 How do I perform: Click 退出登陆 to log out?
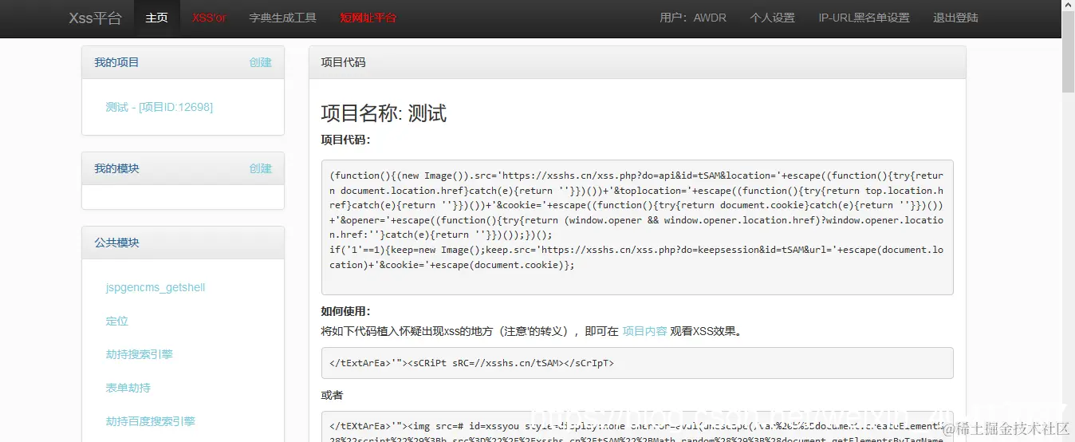tap(955, 18)
